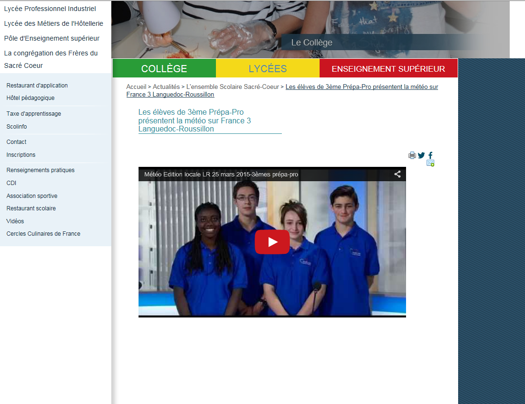Open Pôle d'Enseignement supérieur
The height and width of the screenshot is (404, 525).
click(x=52, y=38)
